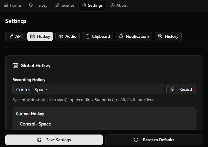Image resolution: width=208 pixels, height=147 pixels.
Task: Select the Hotkey settings tab
Action: [x=40, y=36]
